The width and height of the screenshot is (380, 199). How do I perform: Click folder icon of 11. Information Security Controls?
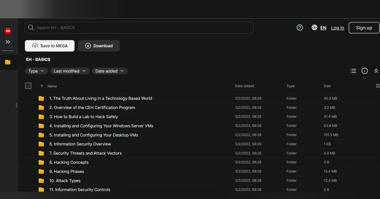click(x=41, y=190)
